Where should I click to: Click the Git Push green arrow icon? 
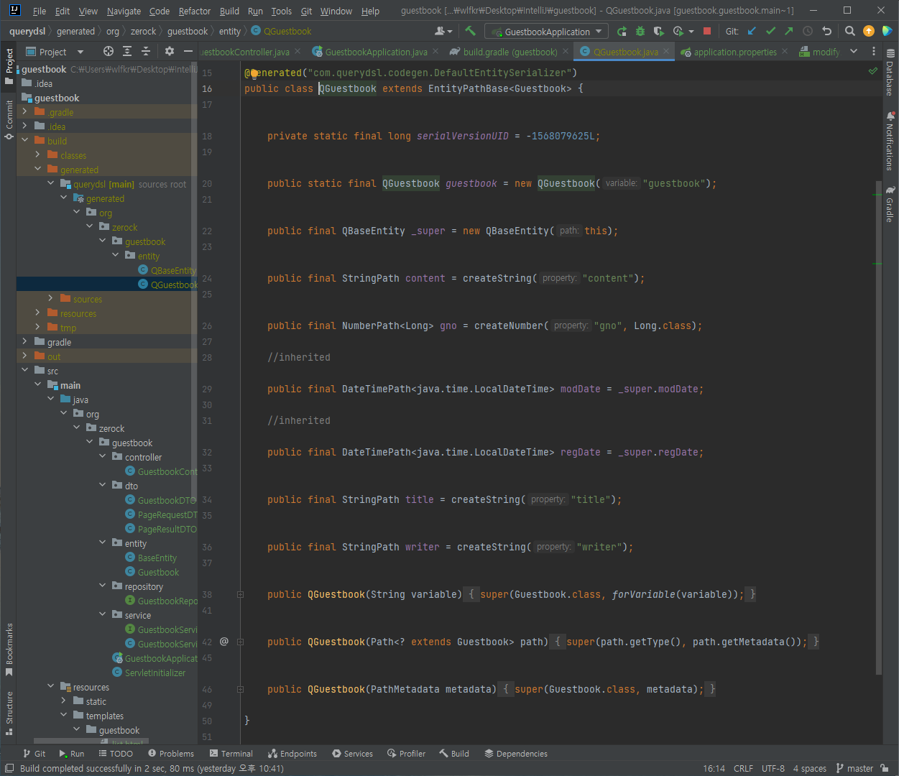(789, 31)
